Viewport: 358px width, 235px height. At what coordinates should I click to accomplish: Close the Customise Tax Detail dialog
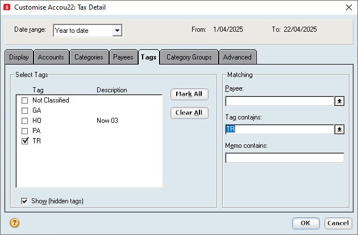pyautogui.click(x=349, y=7)
